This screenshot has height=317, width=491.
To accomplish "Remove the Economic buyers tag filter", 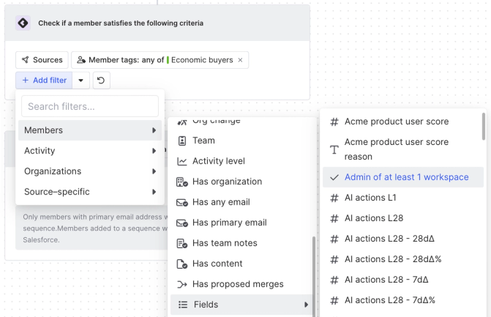I will click(x=240, y=60).
